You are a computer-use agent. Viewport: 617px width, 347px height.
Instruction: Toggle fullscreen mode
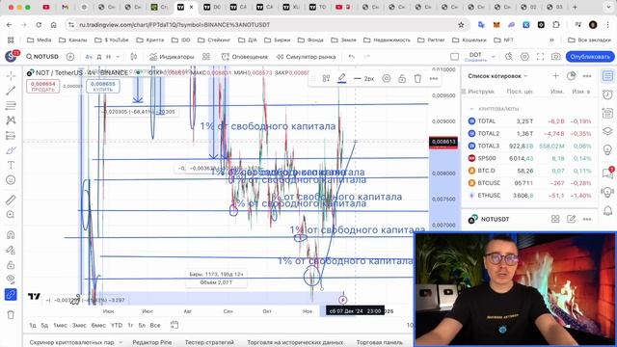point(540,57)
